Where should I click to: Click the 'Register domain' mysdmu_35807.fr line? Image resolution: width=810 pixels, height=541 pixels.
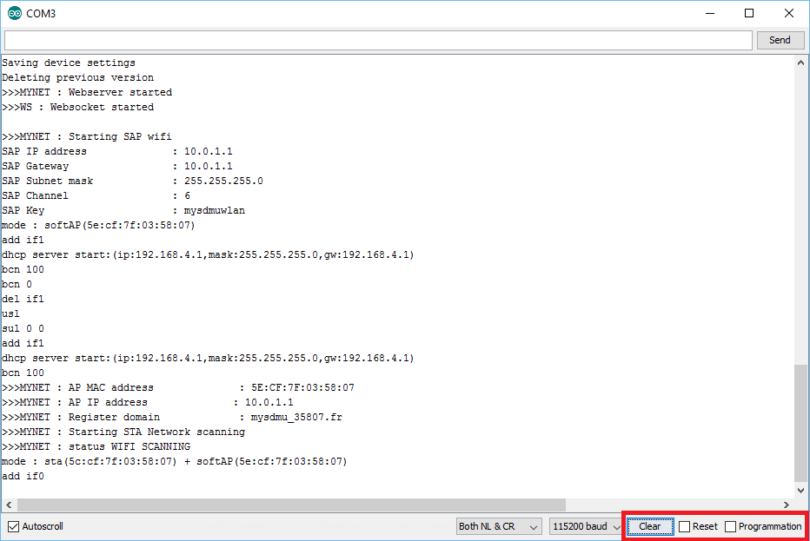click(x=172, y=417)
